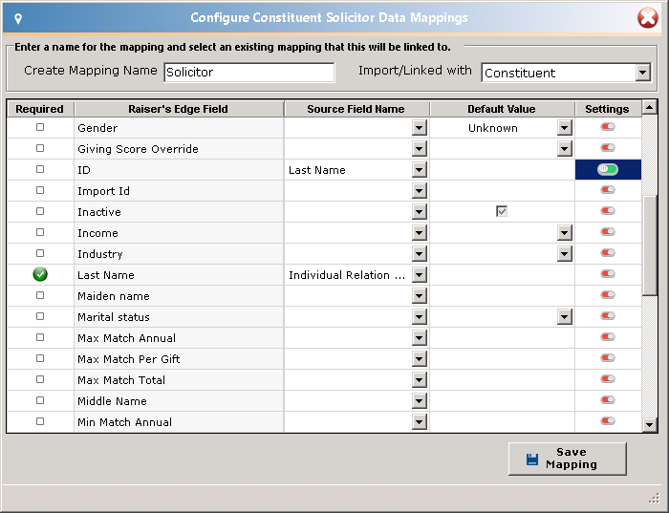Open Default Value dropdown for Gender
This screenshot has height=513, width=669.
565,127
